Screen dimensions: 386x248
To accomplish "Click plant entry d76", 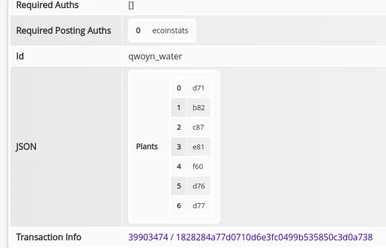I will (x=198, y=186).
